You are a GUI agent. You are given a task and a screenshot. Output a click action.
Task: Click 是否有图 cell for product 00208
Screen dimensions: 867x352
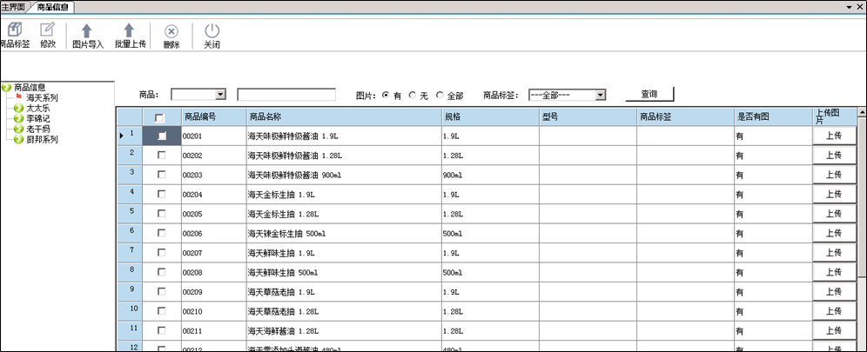click(773, 272)
